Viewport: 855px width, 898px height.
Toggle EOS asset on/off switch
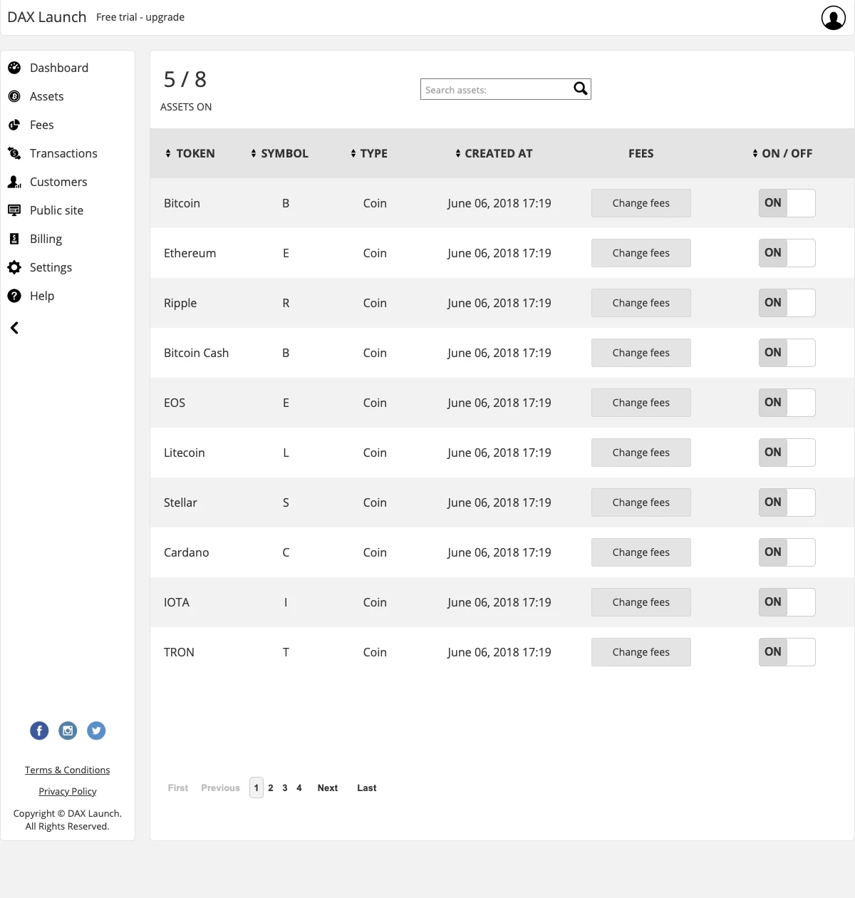pos(787,403)
